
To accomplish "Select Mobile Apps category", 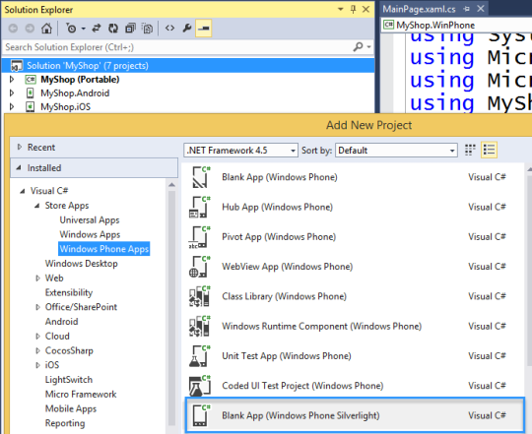I will pyautogui.click(x=71, y=408).
